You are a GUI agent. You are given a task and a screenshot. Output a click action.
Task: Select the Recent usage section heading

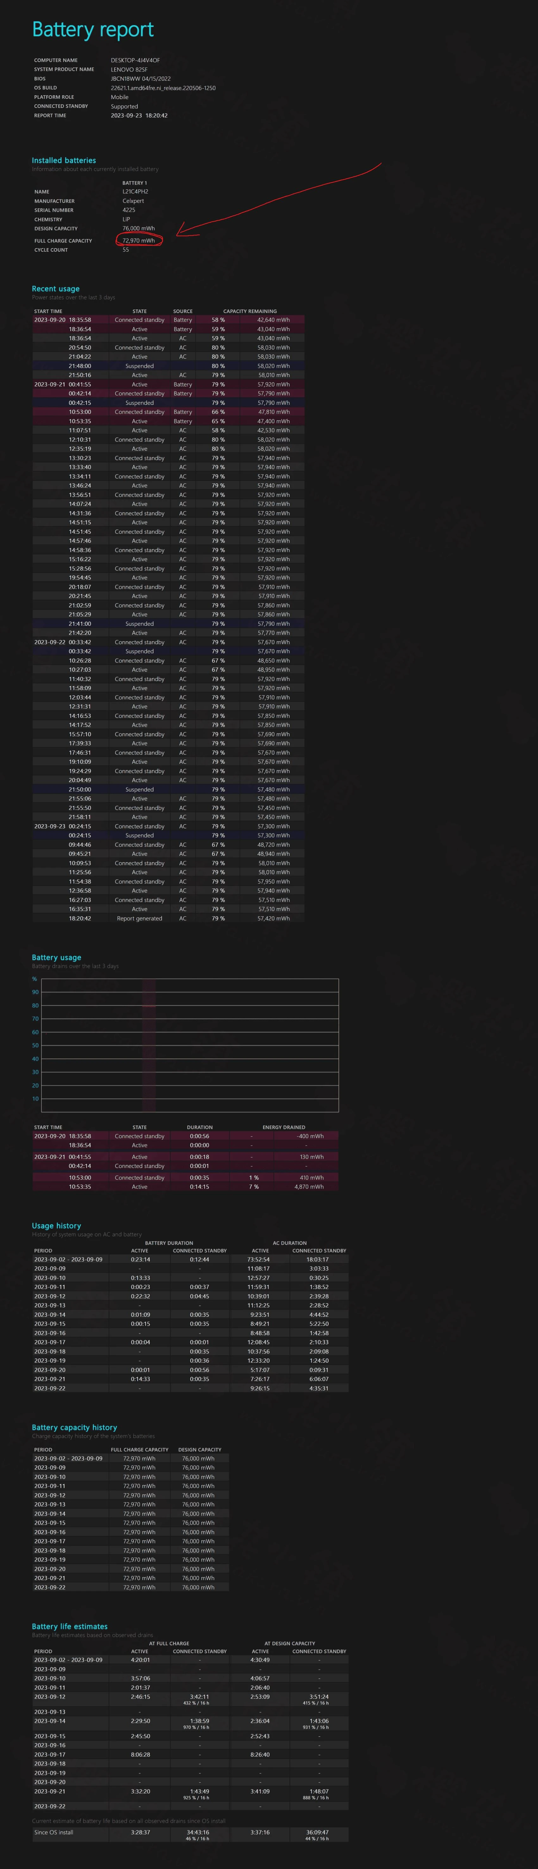(x=56, y=288)
